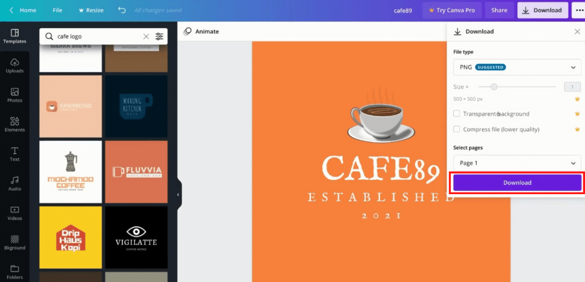Click the 2021 text on canvas
The height and width of the screenshot is (282, 585).
pyautogui.click(x=381, y=216)
